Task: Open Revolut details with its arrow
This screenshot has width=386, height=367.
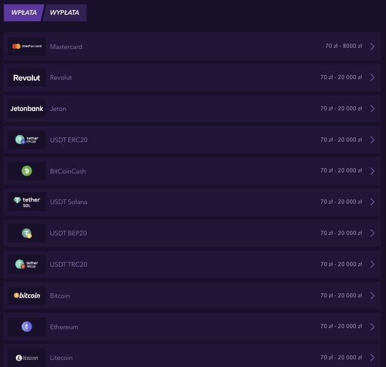Action: tap(372, 77)
